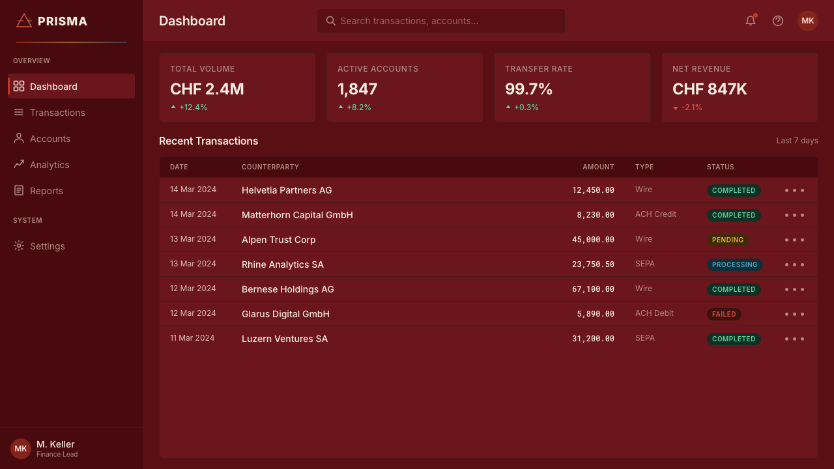834x469 pixels.
Task: Sort by the Amount column header
Action: pos(598,167)
